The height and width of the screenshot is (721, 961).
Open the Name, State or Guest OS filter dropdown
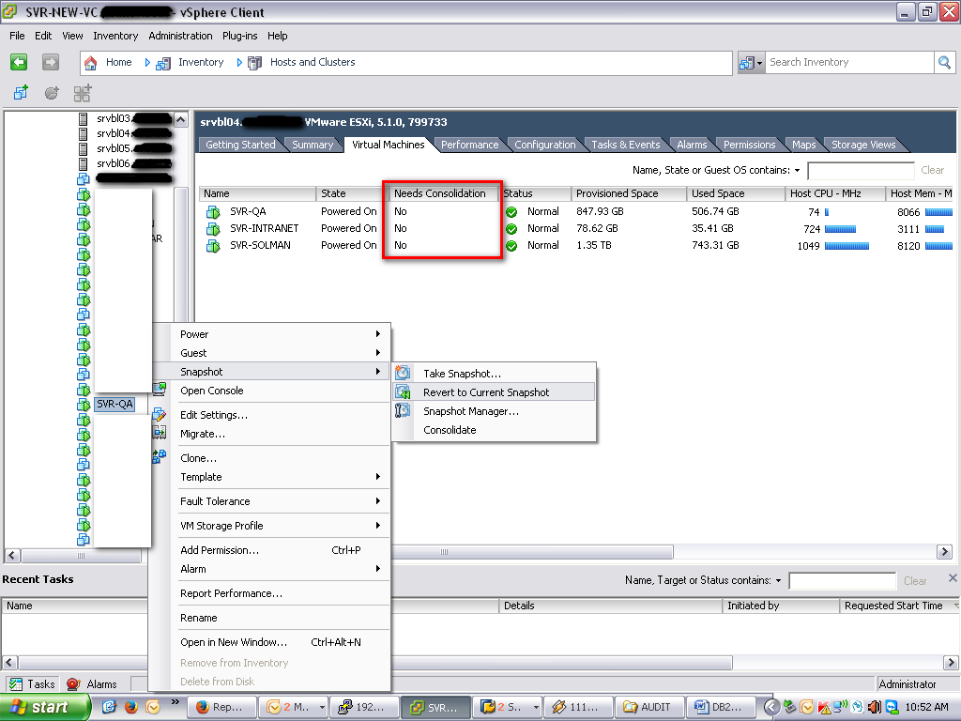coord(797,171)
